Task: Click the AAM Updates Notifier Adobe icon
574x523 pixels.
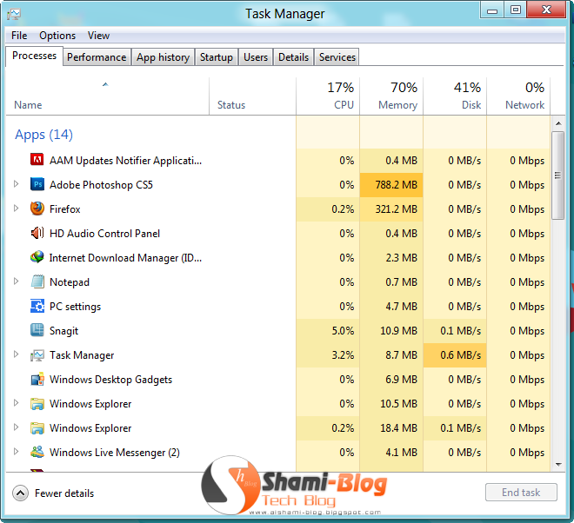Action: coord(37,160)
